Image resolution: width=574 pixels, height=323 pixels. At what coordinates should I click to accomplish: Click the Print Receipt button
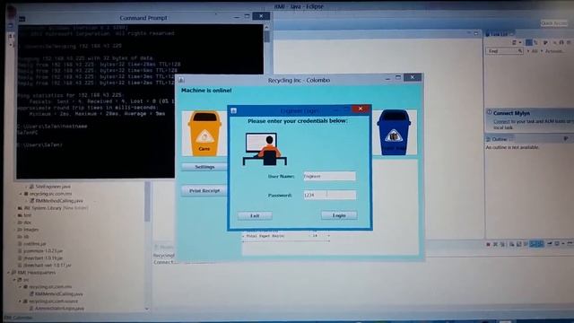204,191
